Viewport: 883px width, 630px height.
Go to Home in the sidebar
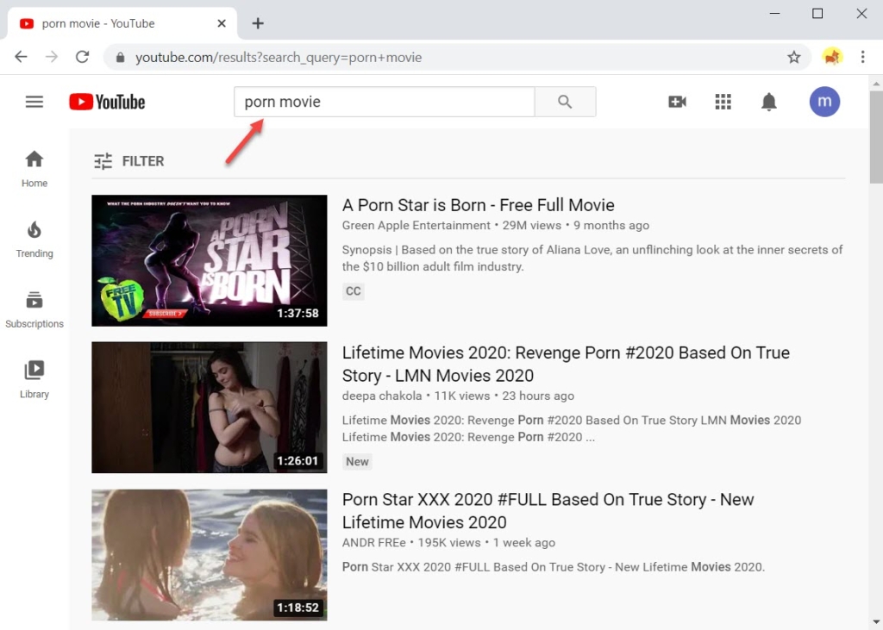tap(34, 169)
